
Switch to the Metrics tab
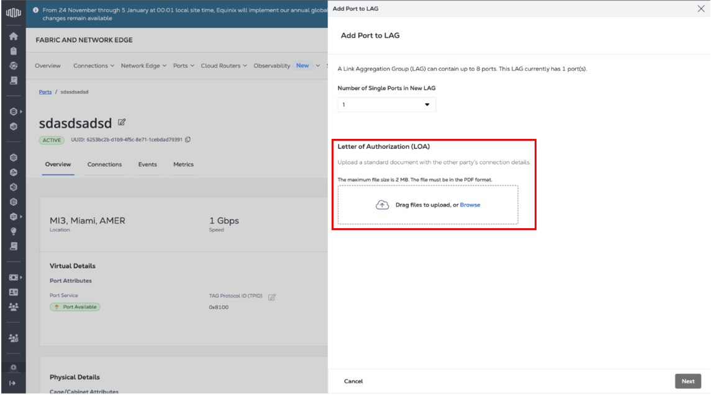(x=183, y=165)
